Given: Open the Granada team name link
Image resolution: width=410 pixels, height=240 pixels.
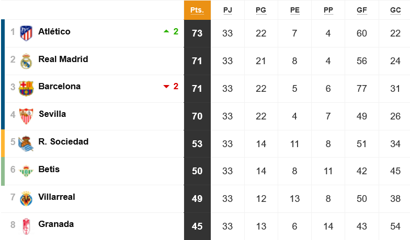Looking at the screenshot, I should [x=56, y=224].
